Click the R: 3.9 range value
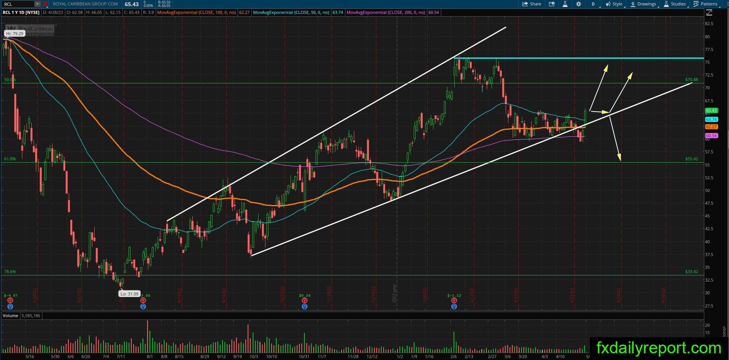This screenshot has height=360, width=729. tap(148, 12)
